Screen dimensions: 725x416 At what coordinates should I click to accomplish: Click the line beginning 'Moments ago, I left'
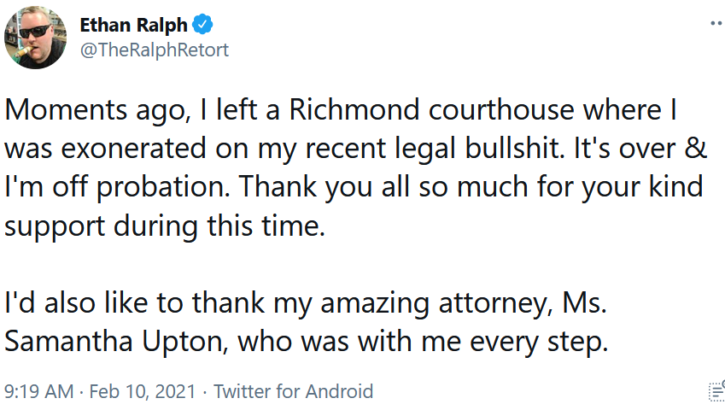[341, 110]
